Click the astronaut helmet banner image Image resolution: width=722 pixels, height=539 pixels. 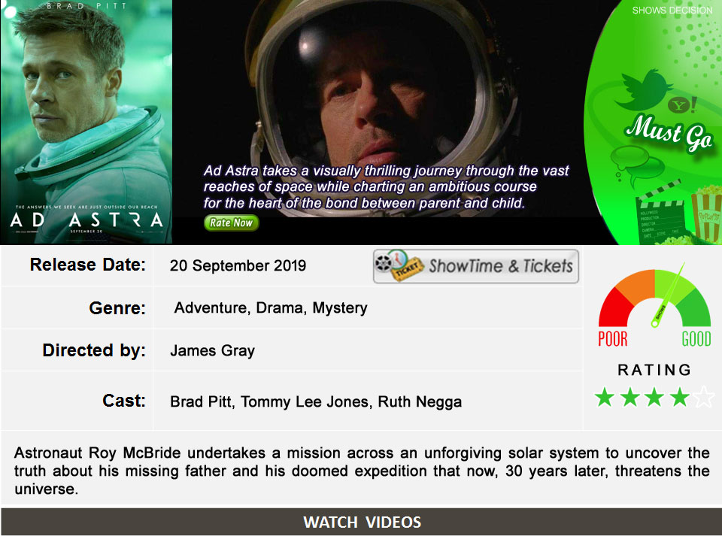pos(378,108)
